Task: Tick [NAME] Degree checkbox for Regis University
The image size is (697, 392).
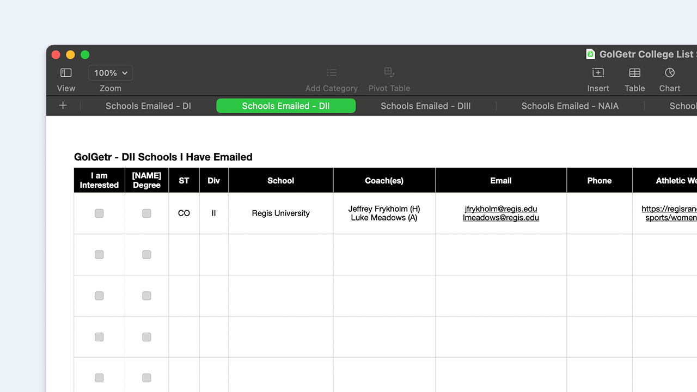Action: 146,213
